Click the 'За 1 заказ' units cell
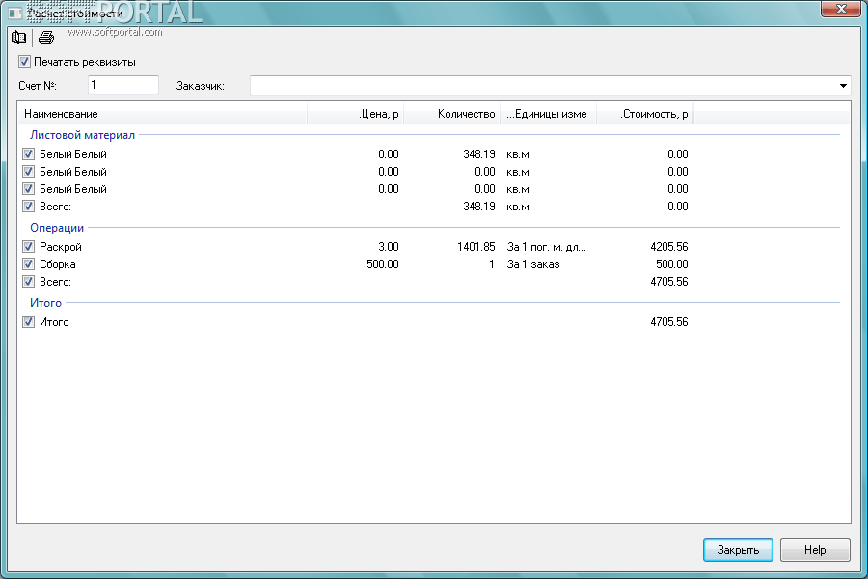This screenshot has height=579, width=868. [x=533, y=264]
